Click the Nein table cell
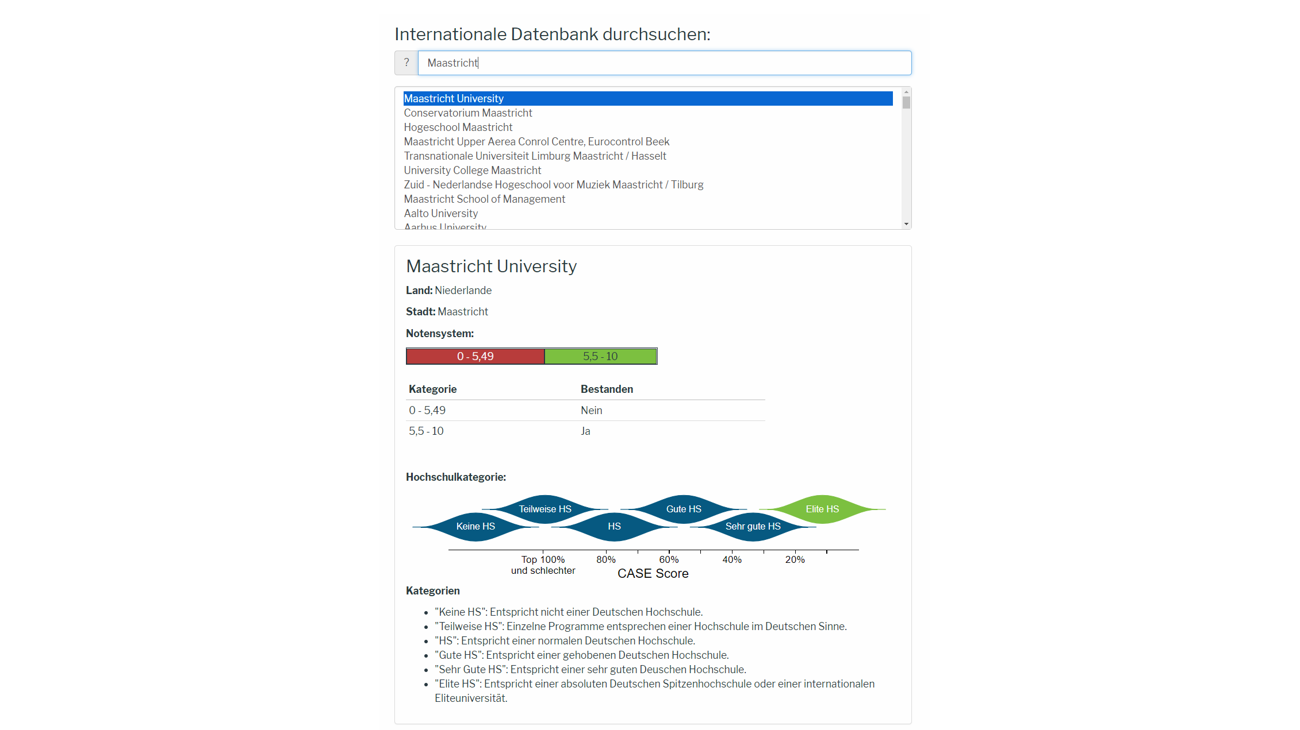The height and width of the screenshot is (730, 1300). (x=591, y=410)
